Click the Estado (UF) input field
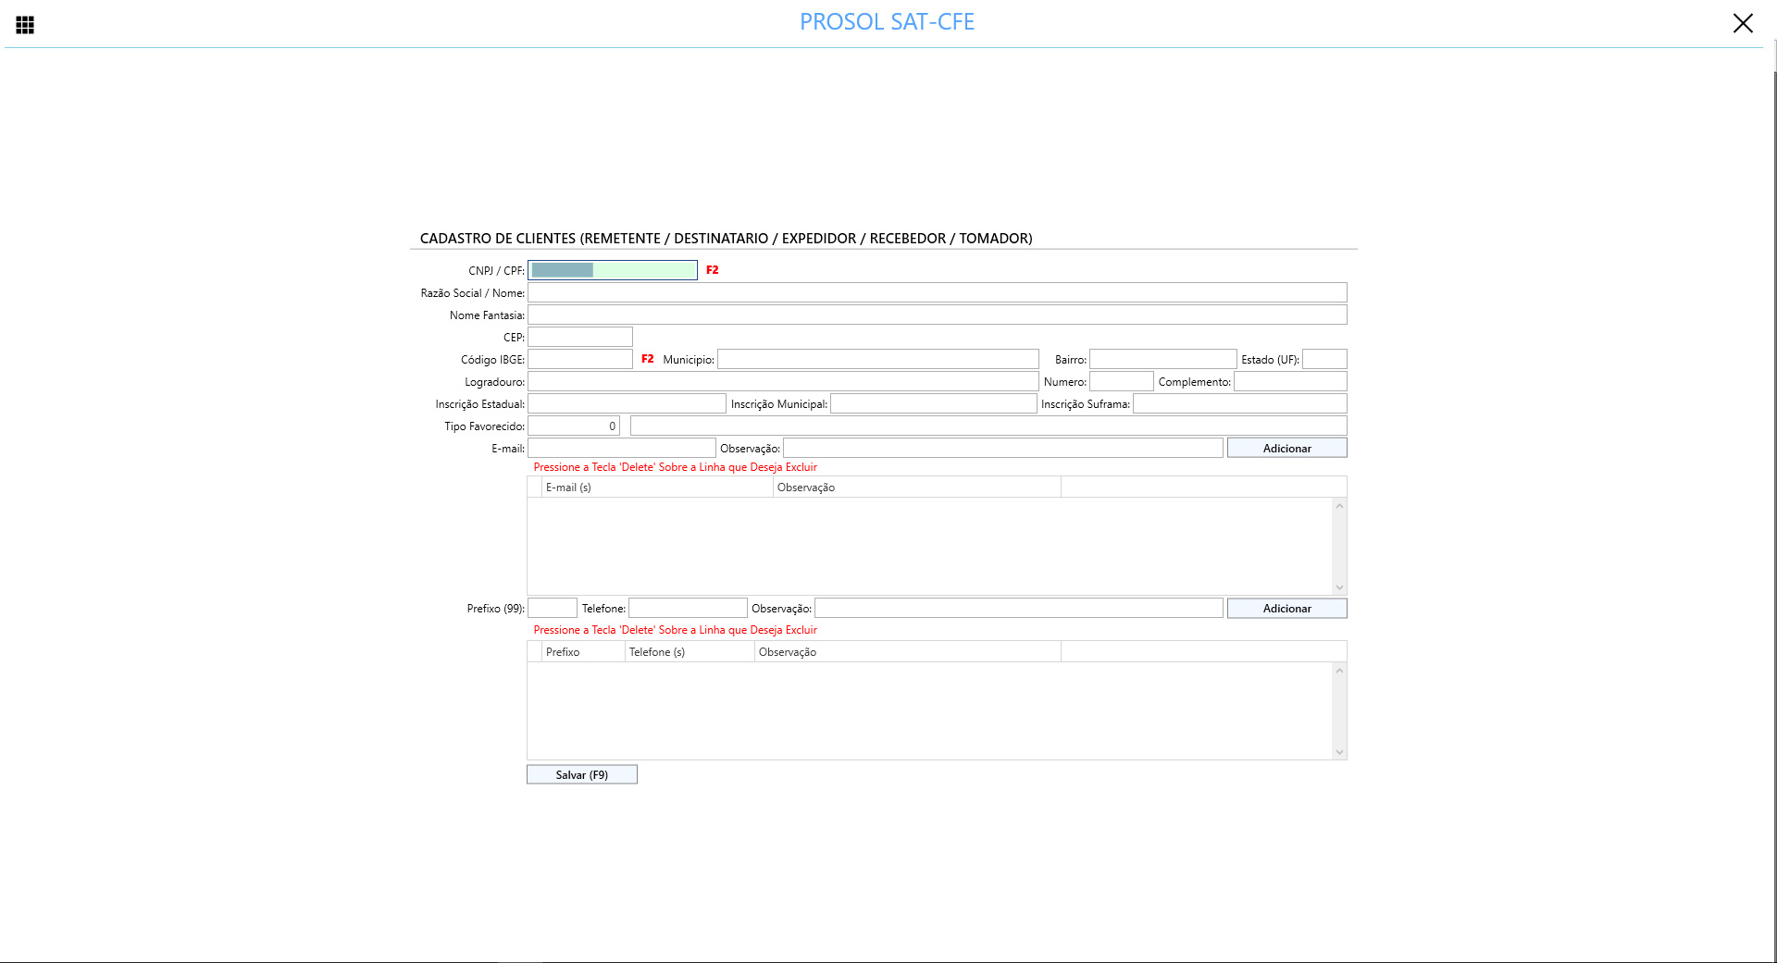Viewport: 1777px width, 963px height. point(1324,359)
